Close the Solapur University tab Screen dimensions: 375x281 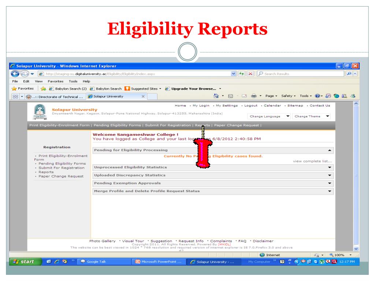(x=143, y=96)
